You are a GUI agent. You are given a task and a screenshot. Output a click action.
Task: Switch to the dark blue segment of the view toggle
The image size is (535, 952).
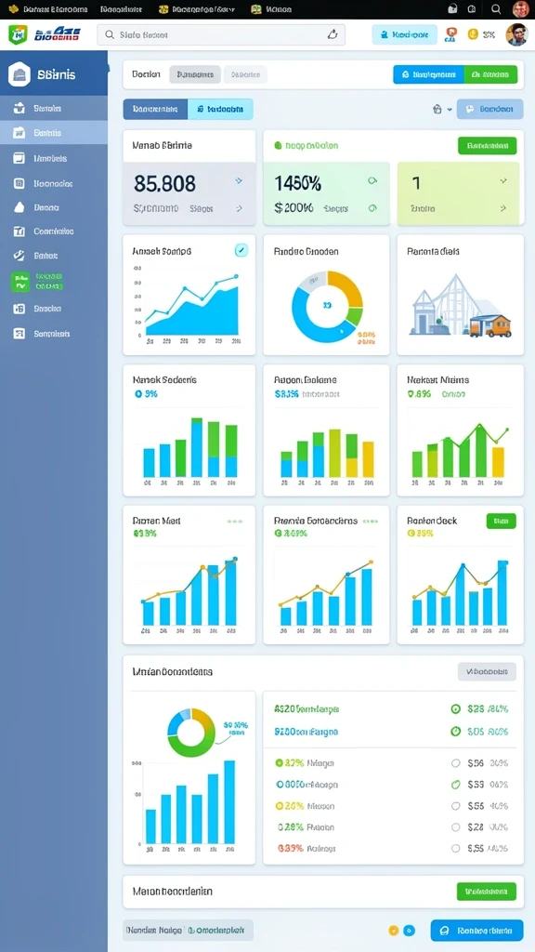(155, 110)
